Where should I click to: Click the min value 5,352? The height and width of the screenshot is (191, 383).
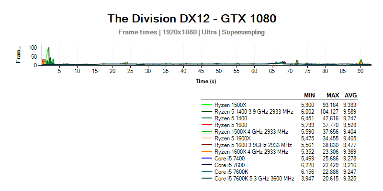[307, 152]
